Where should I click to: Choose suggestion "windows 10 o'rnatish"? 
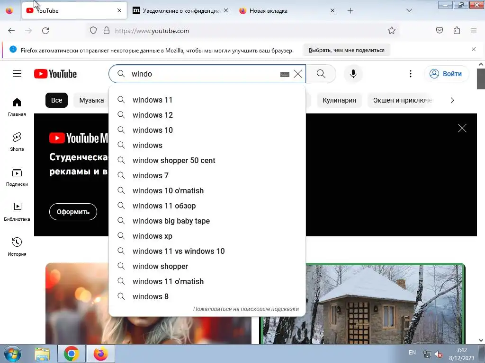(x=207, y=191)
